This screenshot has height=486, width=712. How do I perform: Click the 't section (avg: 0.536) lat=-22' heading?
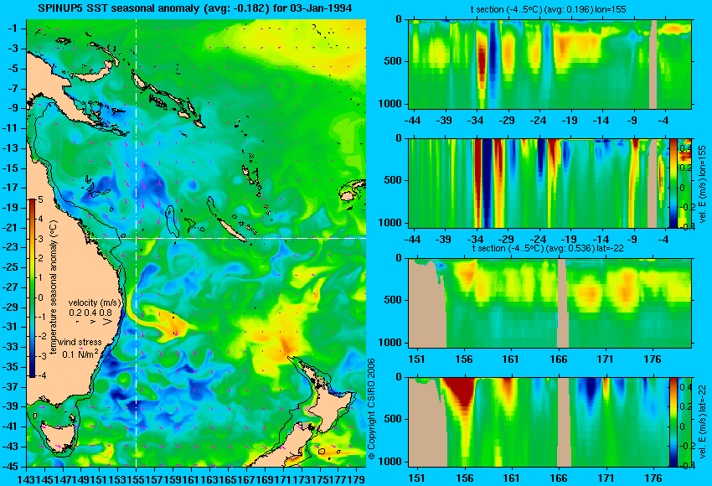[x=548, y=249]
